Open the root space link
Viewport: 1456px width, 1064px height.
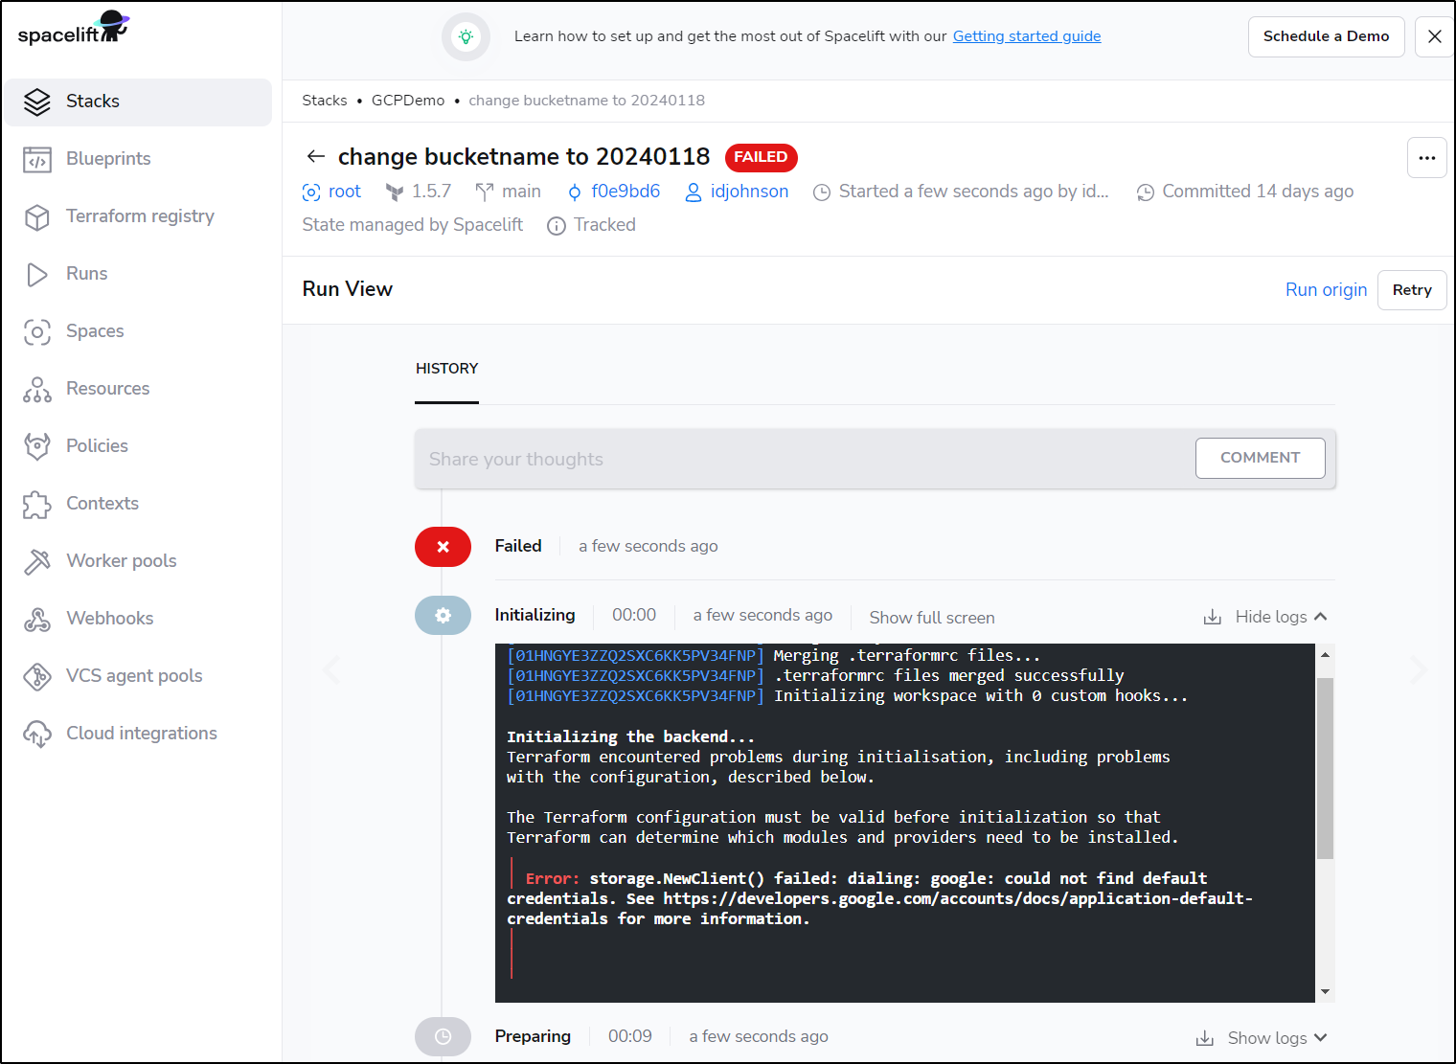(344, 192)
